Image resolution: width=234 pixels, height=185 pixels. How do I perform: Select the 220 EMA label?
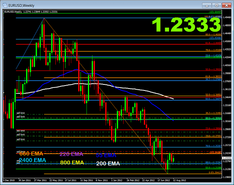(x=72, y=154)
